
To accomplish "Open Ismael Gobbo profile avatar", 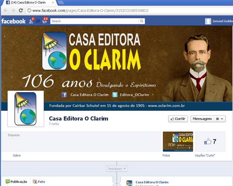I will 208,21.
